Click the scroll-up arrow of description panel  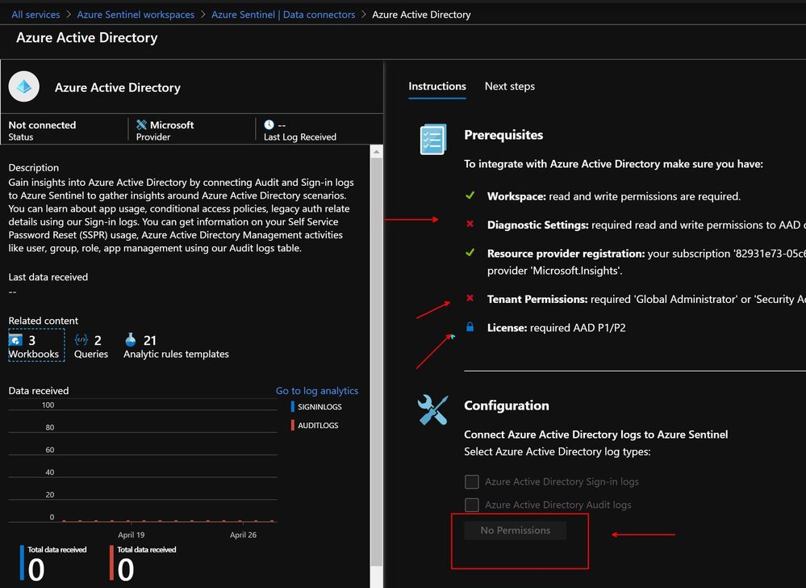point(376,152)
